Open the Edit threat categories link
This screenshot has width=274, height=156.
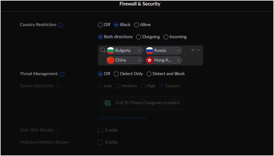(126, 118)
